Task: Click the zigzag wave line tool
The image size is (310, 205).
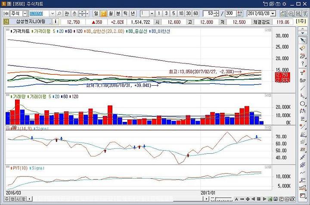Action: tap(303, 173)
